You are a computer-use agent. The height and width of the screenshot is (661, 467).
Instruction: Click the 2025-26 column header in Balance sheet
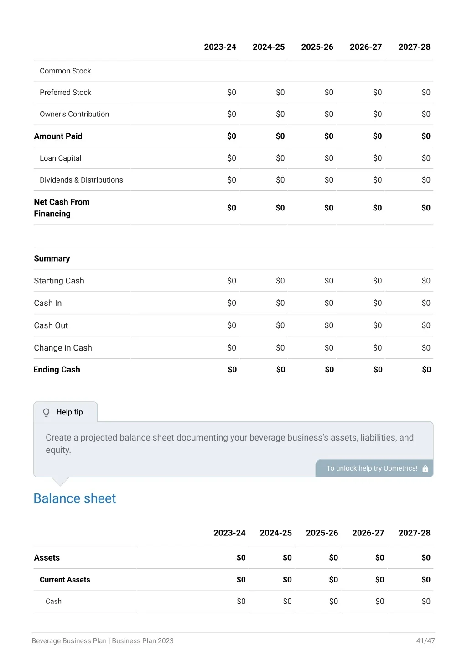click(x=322, y=533)
